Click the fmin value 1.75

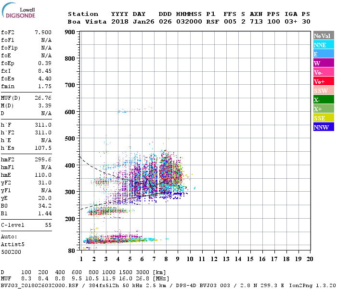(x=45, y=86)
